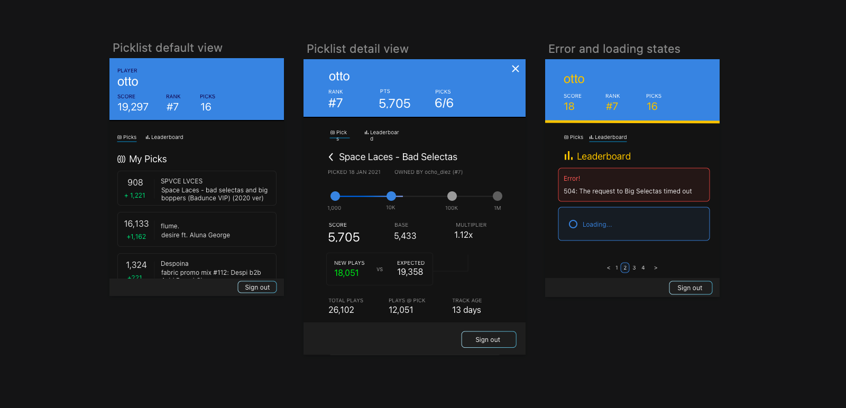Close the picklist detail view with X
The height and width of the screenshot is (408, 846).
click(516, 69)
